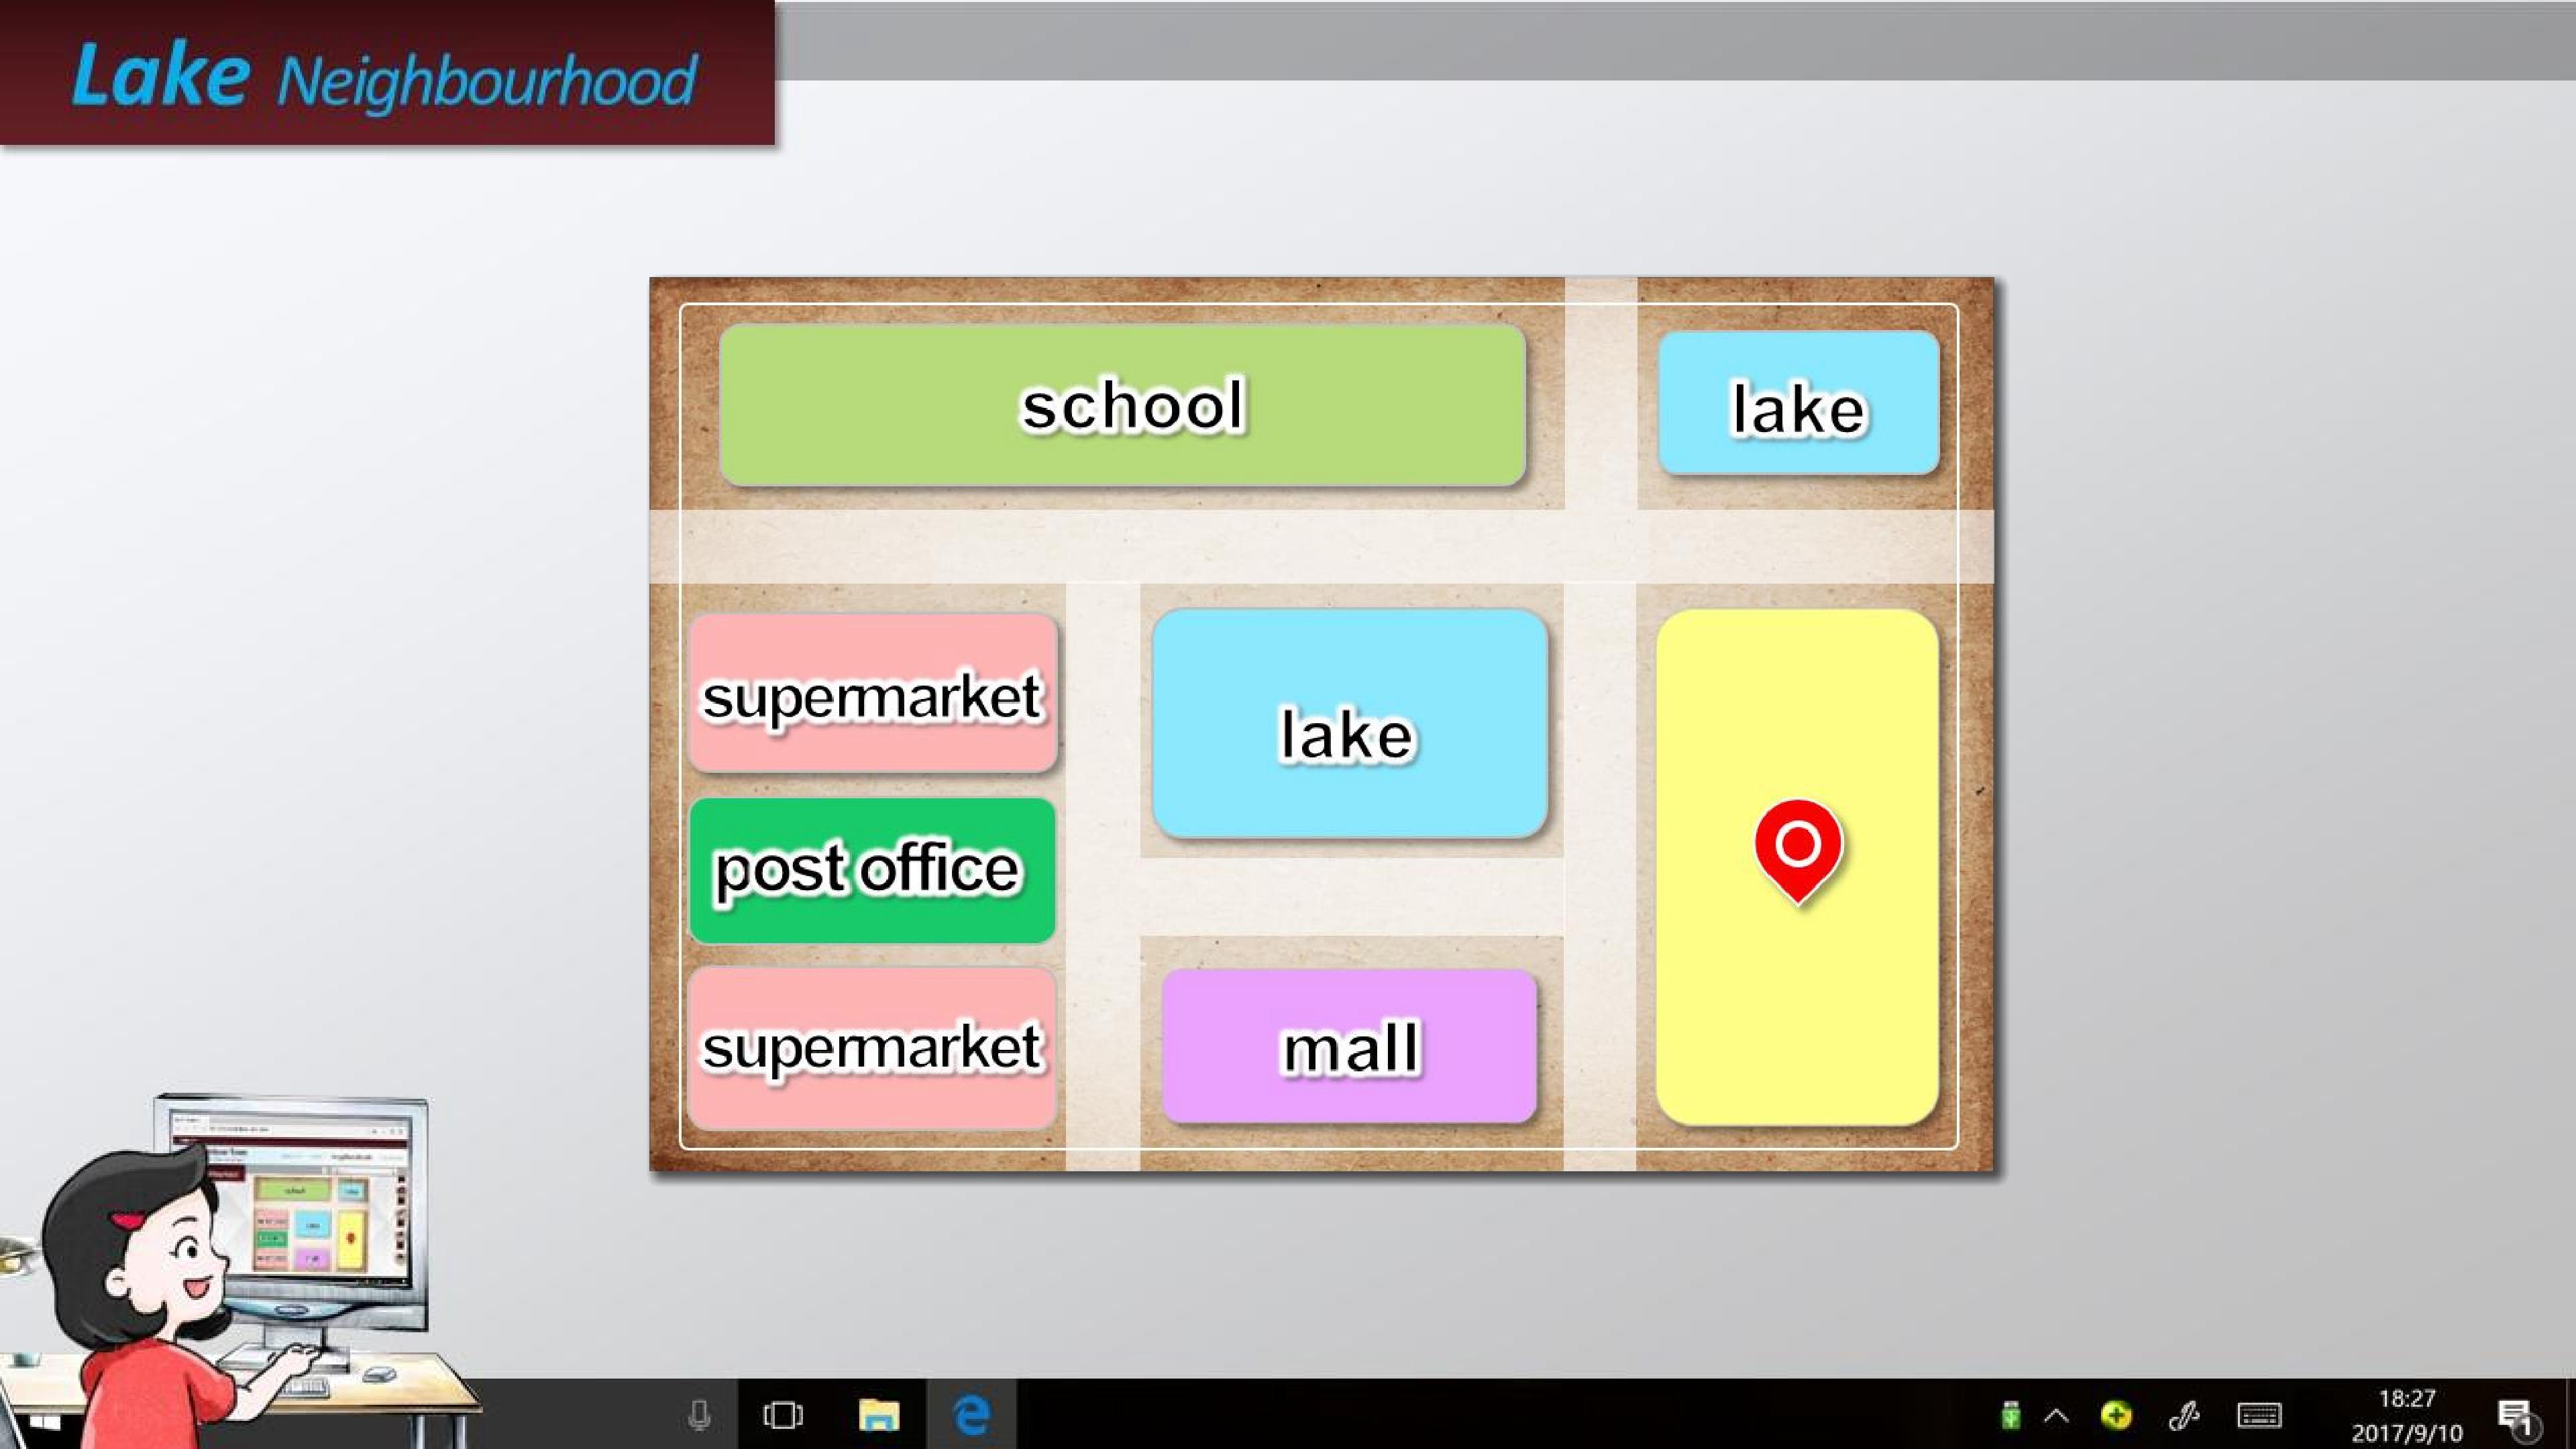Click the small lake block beside school
Viewport: 2576px width, 1449px height.
point(1798,403)
